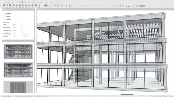Open the Structure menu

58,2
